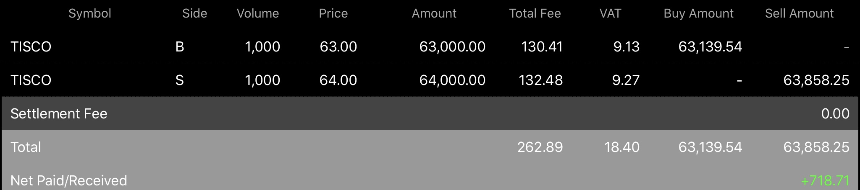860x190 pixels.
Task: Select the Price column header
Action: tap(333, 13)
